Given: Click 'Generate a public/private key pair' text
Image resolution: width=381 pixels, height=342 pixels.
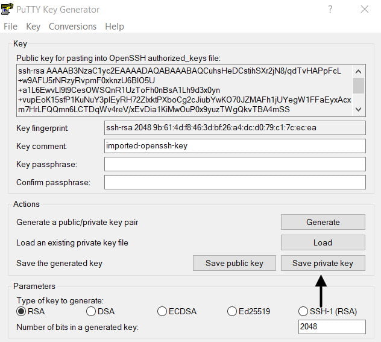Looking at the screenshot, I should click(77, 222).
